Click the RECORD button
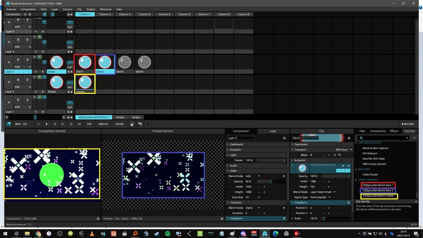The width and height of the screenshot is (423, 238). pyautogui.click(x=408, y=124)
